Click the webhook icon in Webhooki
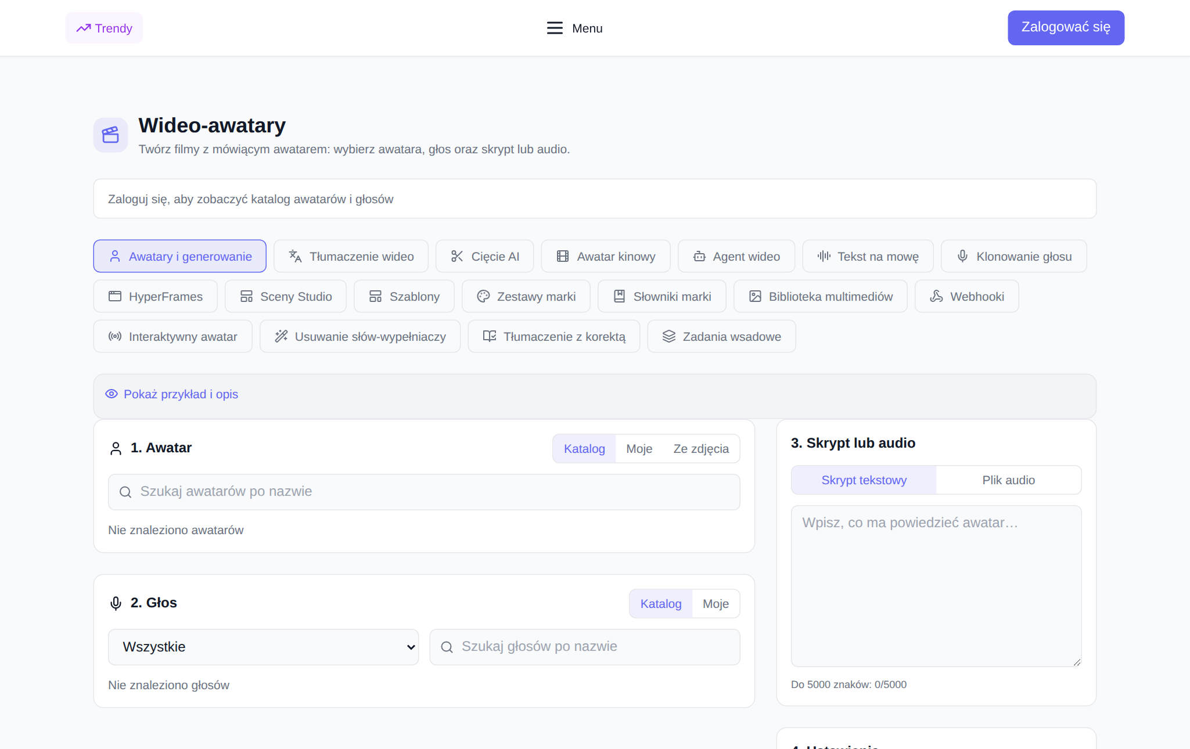Screen dimensions: 1190x749 [936, 296]
